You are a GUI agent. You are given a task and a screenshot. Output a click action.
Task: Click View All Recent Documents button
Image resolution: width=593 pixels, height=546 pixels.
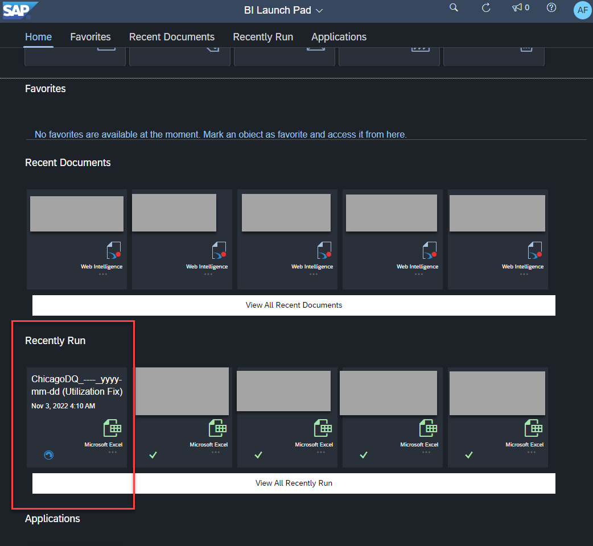[294, 305]
